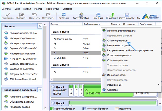Choose Копирование раздела from context menu

click(131, 55)
